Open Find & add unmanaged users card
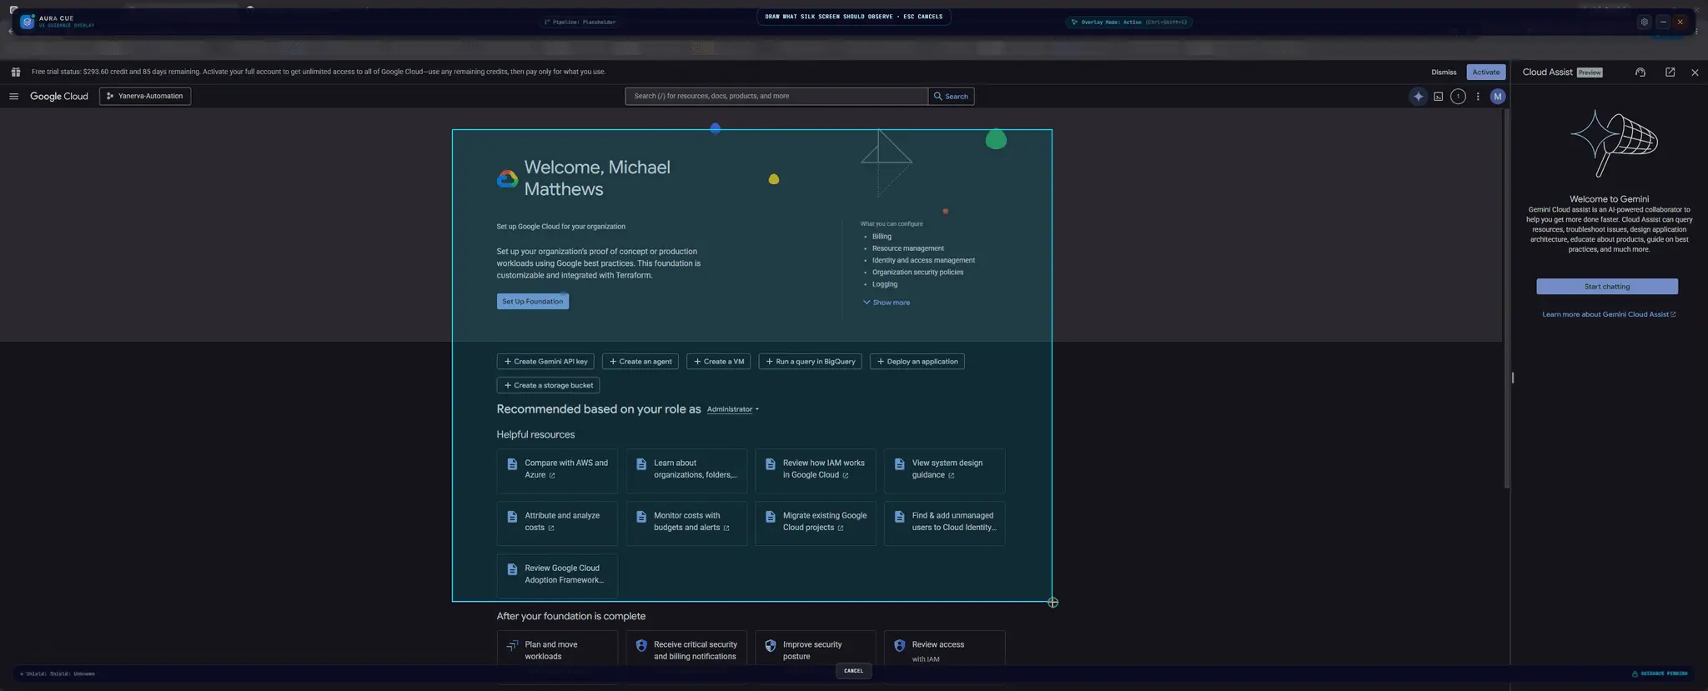This screenshot has width=1708, height=691. click(x=945, y=523)
